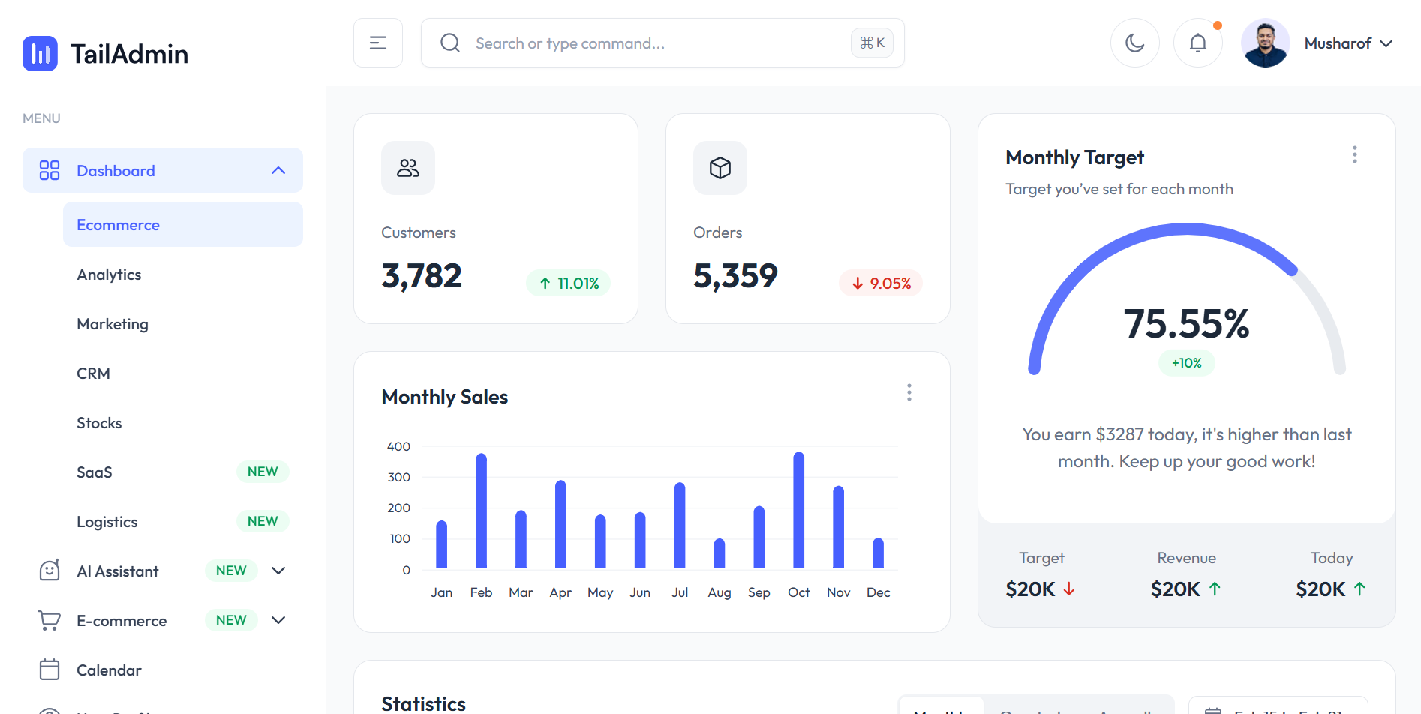Open the sidebar collapse hamburger icon
Screen dimensions: 1421x714
click(x=377, y=43)
